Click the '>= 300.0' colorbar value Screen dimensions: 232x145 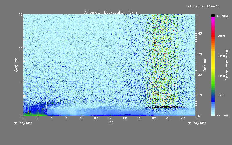point(223,16)
